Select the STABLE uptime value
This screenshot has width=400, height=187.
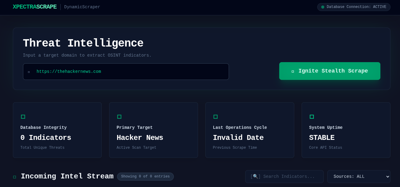point(322,138)
